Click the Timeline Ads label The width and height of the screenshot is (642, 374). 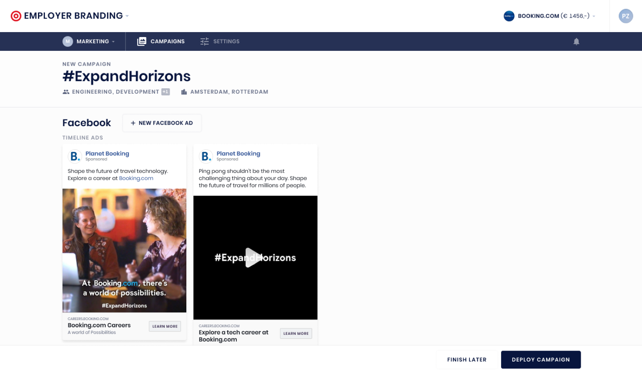[83, 137]
